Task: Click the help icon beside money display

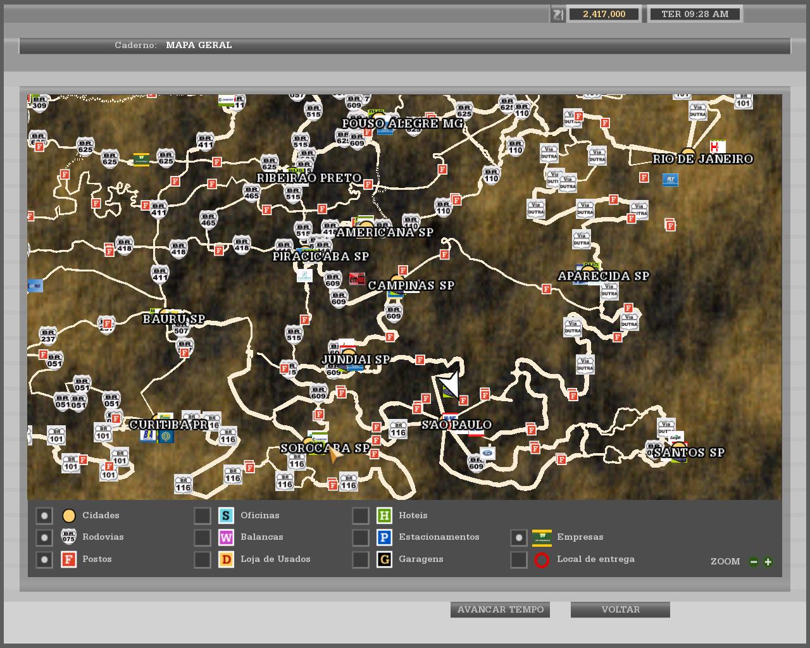Action: pos(558,14)
